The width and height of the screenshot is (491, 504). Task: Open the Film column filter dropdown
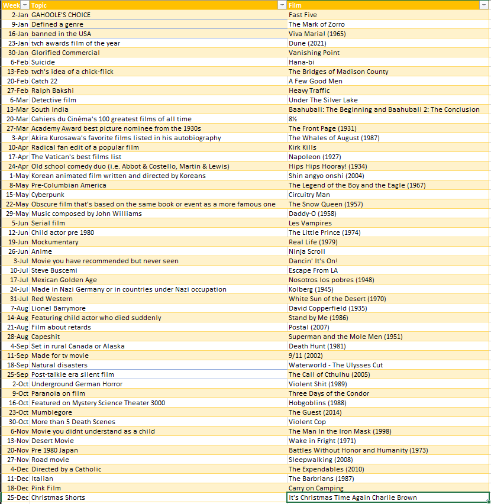(484, 5)
